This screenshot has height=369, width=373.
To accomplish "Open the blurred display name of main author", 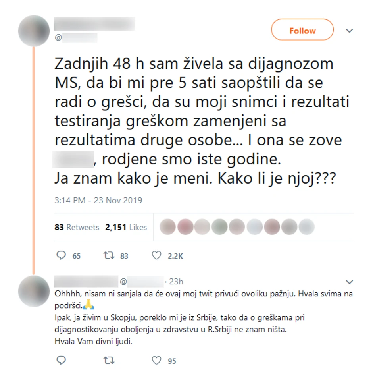I will [94, 23].
